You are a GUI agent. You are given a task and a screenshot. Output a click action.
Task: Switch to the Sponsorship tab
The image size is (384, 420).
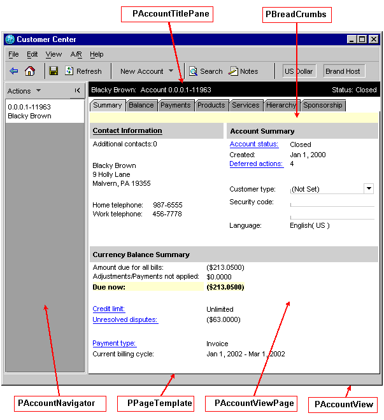point(323,105)
